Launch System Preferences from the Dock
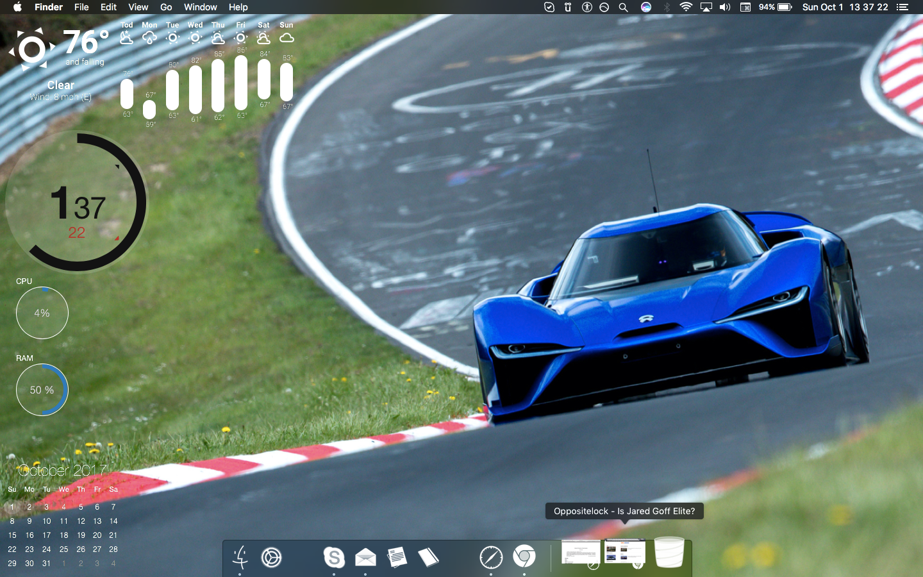Screen dimensions: 923x577 pos(272,557)
